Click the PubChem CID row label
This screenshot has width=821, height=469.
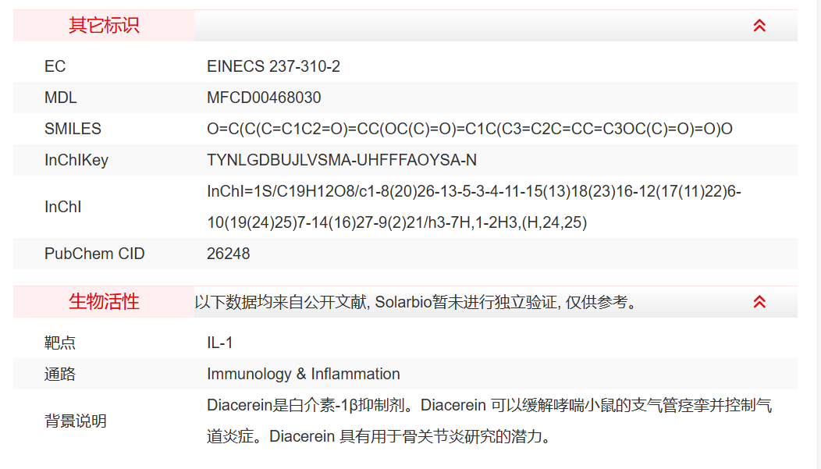coord(94,254)
